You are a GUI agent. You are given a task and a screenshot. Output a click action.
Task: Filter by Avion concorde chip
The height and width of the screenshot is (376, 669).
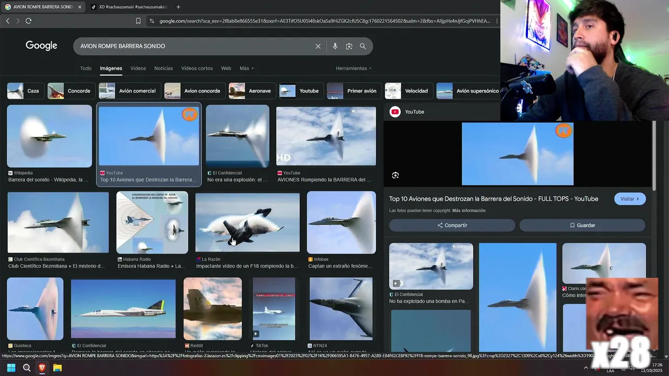[x=195, y=91]
